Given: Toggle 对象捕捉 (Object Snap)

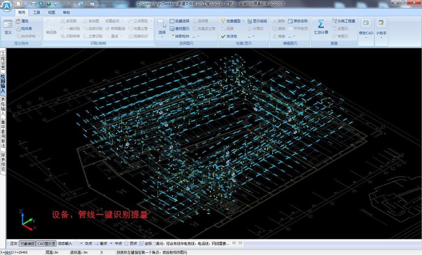Looking at the screenshot, I should 27,244.
